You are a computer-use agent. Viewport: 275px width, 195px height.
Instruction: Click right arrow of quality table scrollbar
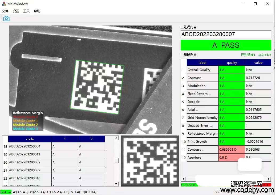[x=269, y=179]
